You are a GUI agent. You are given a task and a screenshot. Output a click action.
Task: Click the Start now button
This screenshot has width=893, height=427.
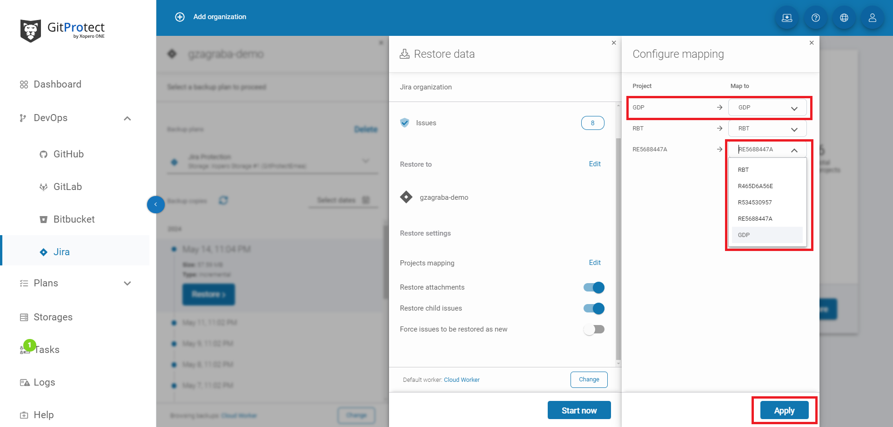click(x=579, y=410)
